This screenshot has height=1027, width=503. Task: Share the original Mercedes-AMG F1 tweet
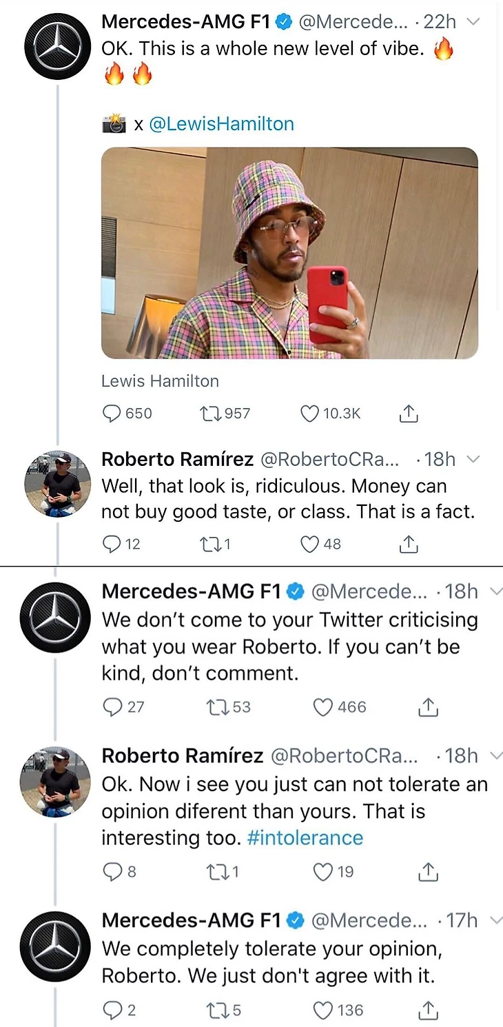(409, 414)
